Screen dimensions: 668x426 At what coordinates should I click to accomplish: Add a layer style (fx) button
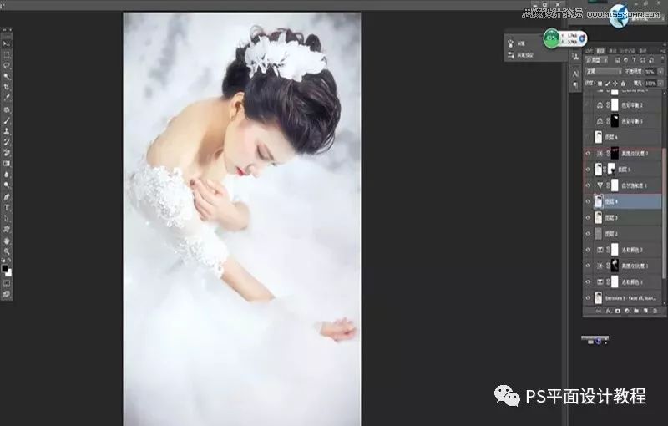[609, 311]
